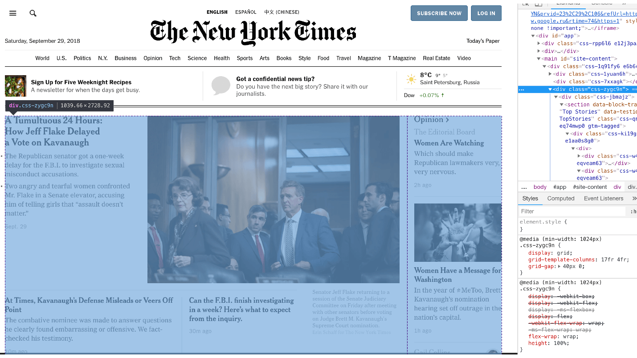Open the Sports section
This screenshot has width=637, height=358.
245,58
